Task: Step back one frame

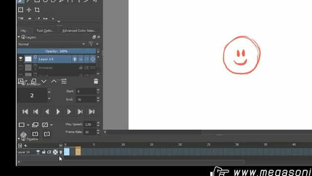Action: click(47, 111)
